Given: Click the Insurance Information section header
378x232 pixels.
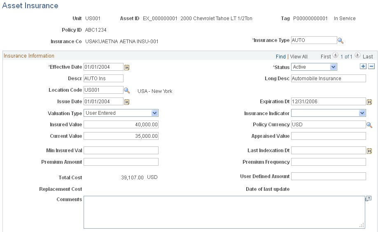Looking at the screenshot, I should tap(29, 56).
